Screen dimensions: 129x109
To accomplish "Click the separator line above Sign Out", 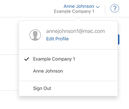I will (68, 81).
